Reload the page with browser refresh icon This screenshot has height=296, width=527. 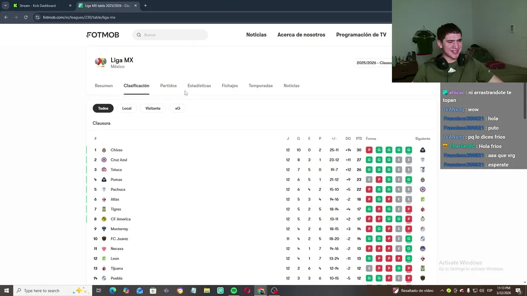click(26, 17)
